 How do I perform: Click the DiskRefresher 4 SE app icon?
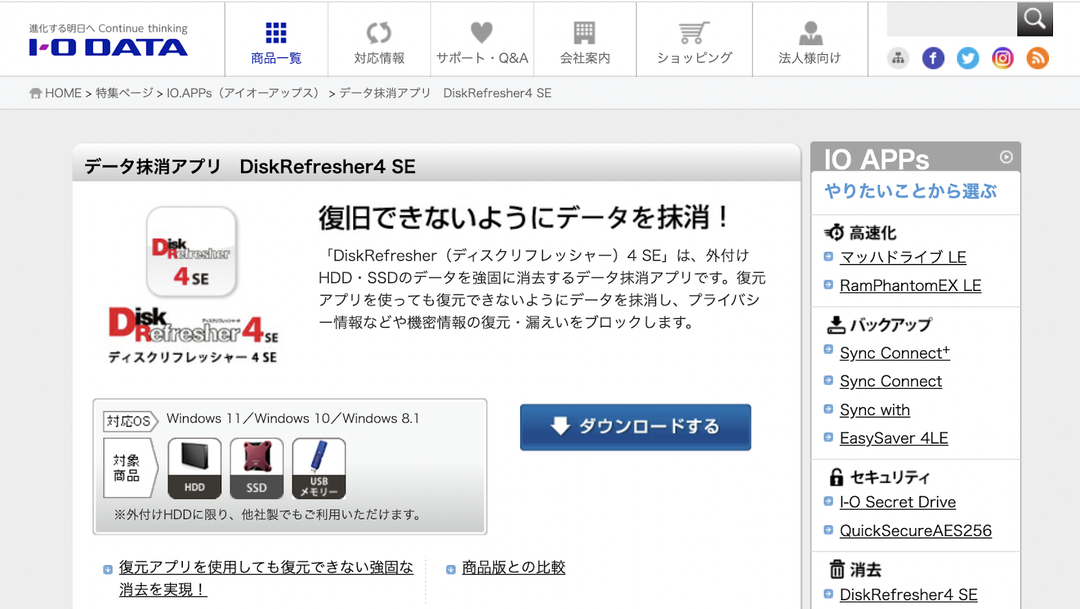tap(192, 252)
